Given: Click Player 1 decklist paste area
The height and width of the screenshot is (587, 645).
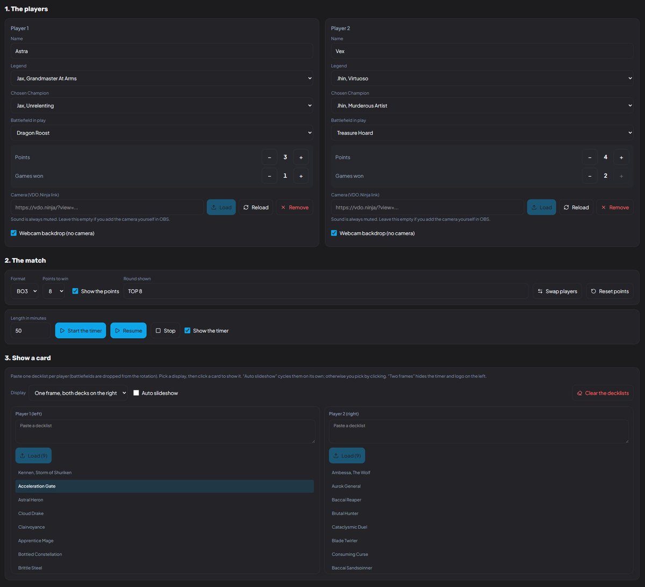Looking at the screenshot, I should (165, 432).
